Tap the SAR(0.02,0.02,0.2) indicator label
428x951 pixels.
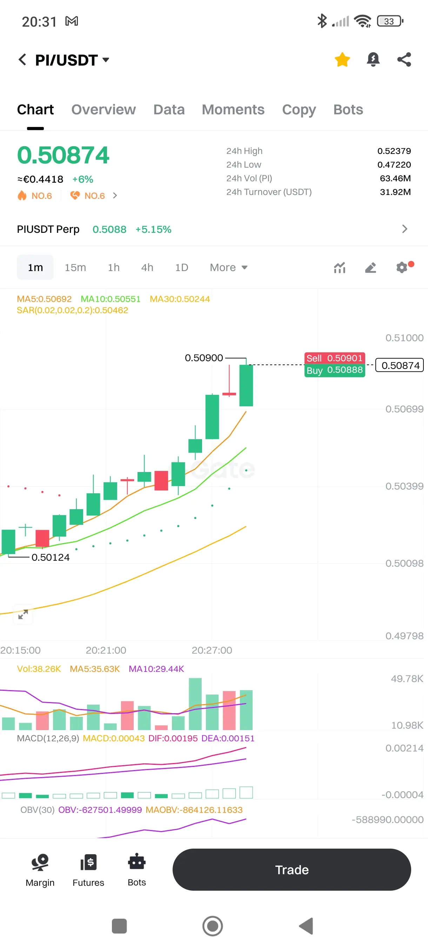tap(72, 310)
